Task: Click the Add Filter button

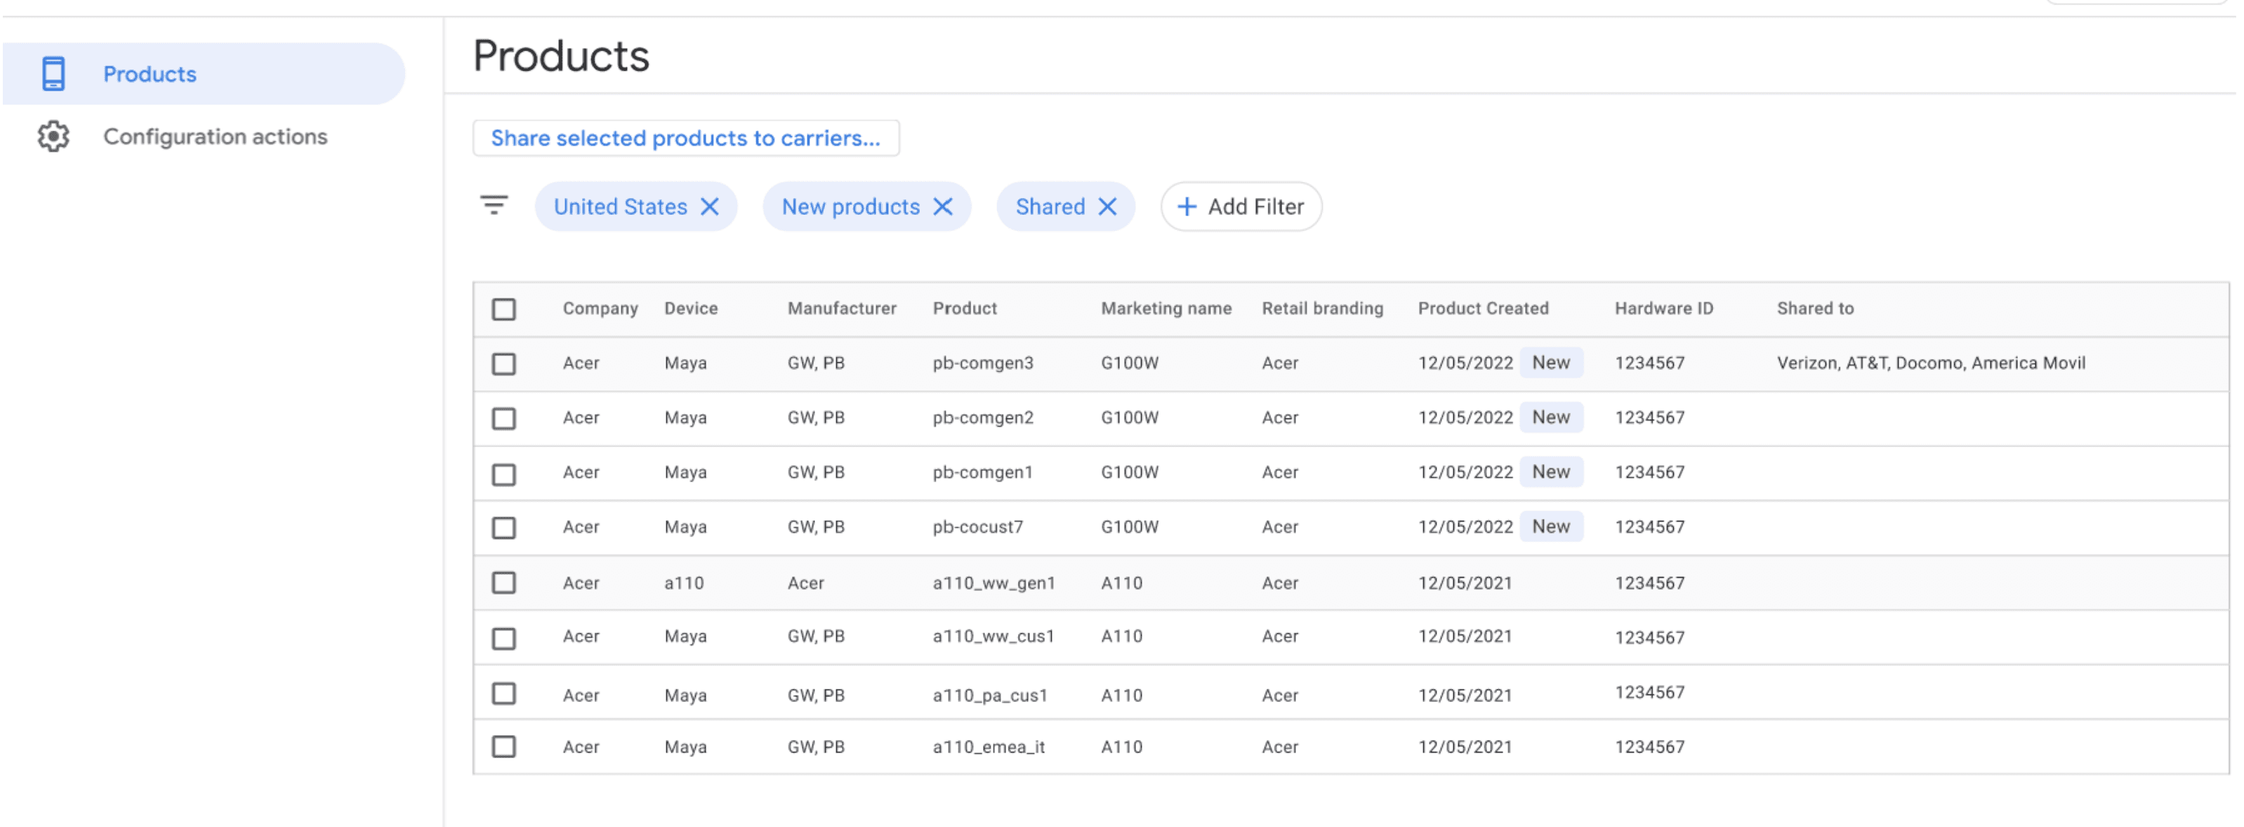Action: pos(1241,206)
